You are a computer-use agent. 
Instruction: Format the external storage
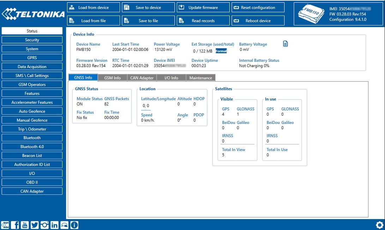click(221, 51)
